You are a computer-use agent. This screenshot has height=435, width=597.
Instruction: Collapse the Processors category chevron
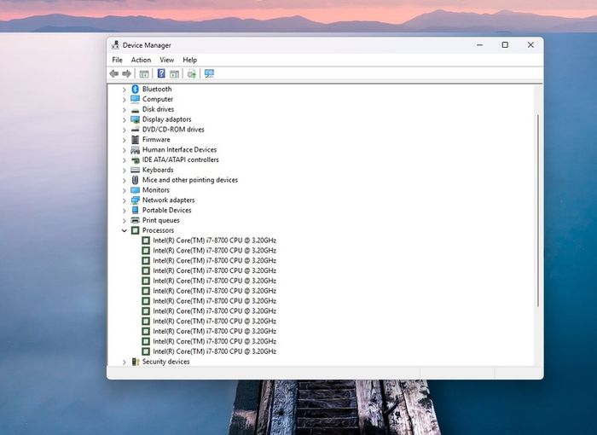(x=125, y=230)
